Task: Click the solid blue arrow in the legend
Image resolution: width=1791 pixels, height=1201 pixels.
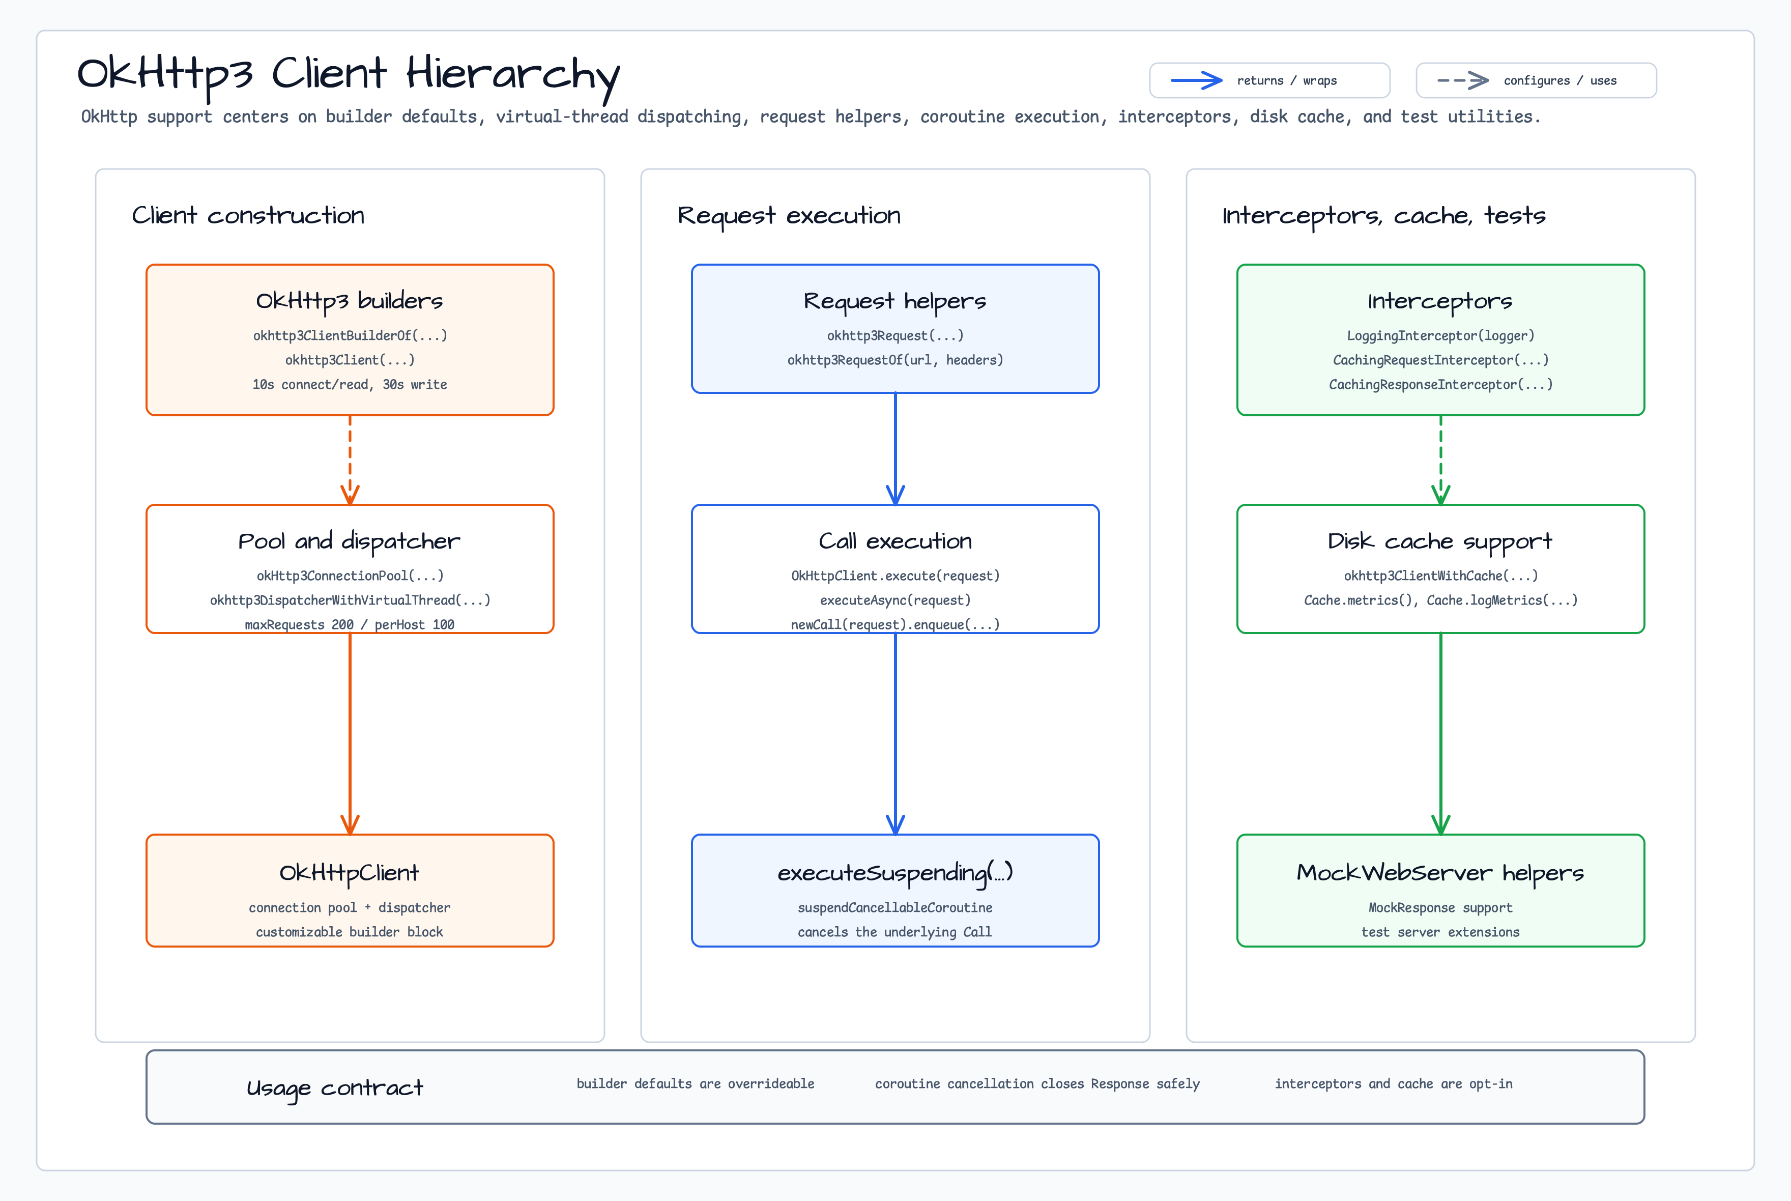Action: pos(1197,80)
